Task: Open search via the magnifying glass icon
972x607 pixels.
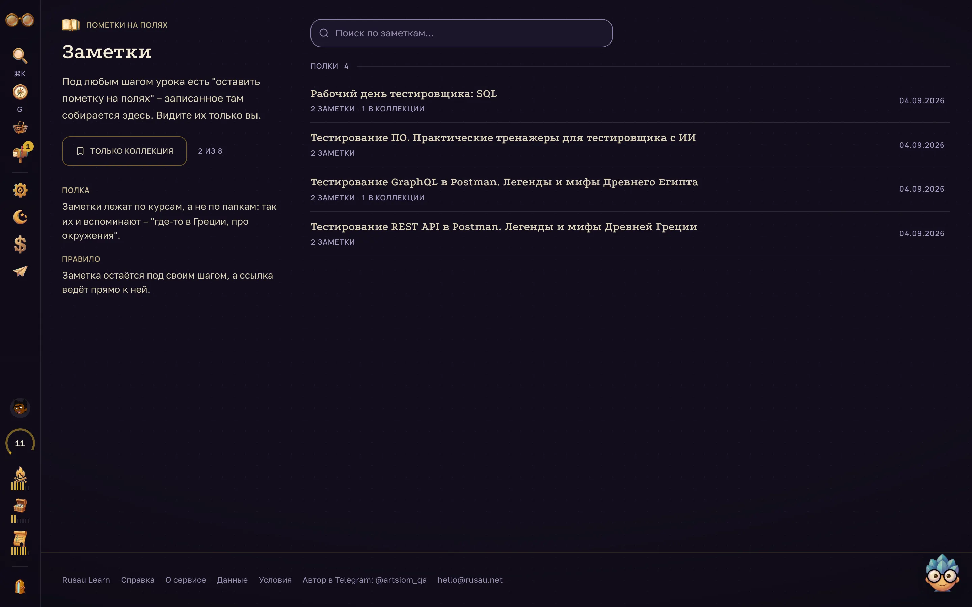Action: coord(20,56)
